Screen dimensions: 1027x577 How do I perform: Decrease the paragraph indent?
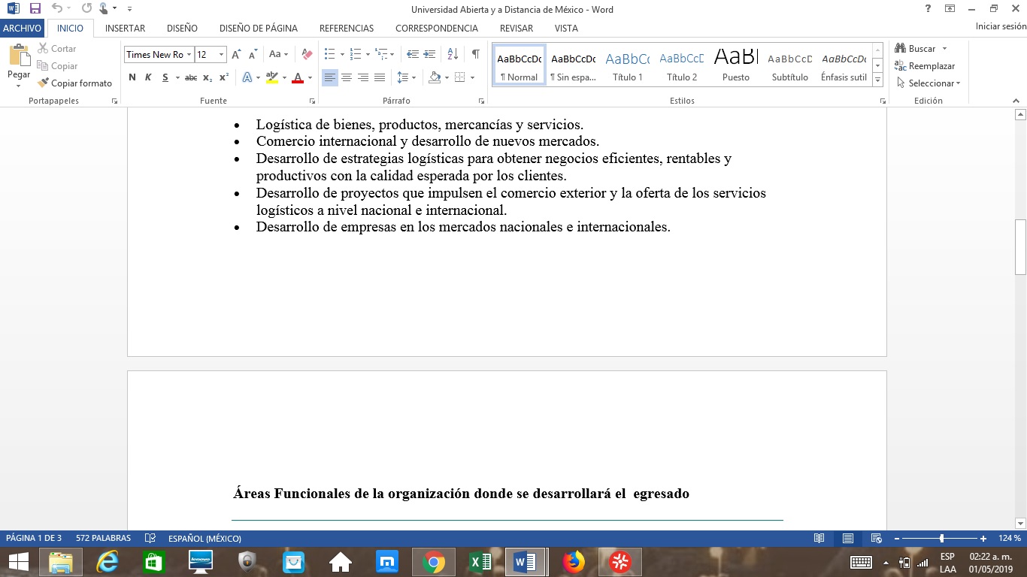point(413,55)
